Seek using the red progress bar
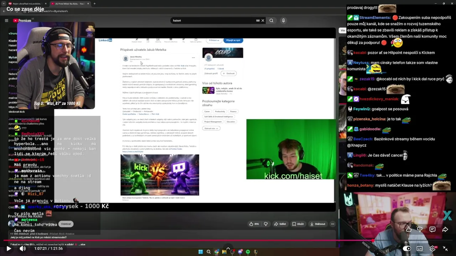Image resolution: width=456 pixels, height=256 pixels. [228, 241]
